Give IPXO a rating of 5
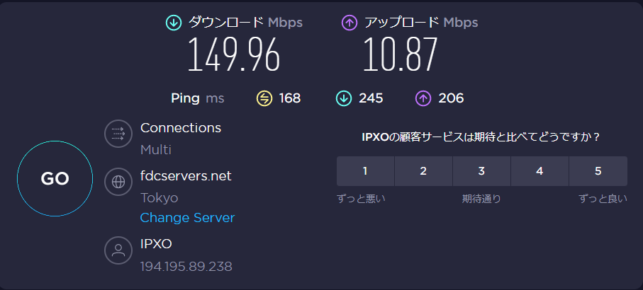Image resolution: width=643 pixels, height=290 pixels. pos(598,171)
